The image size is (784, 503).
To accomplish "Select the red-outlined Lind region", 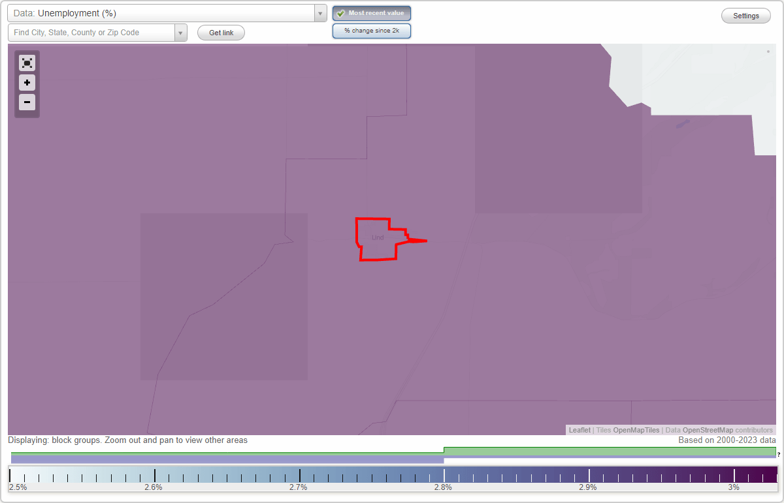I will click(377, 238).
